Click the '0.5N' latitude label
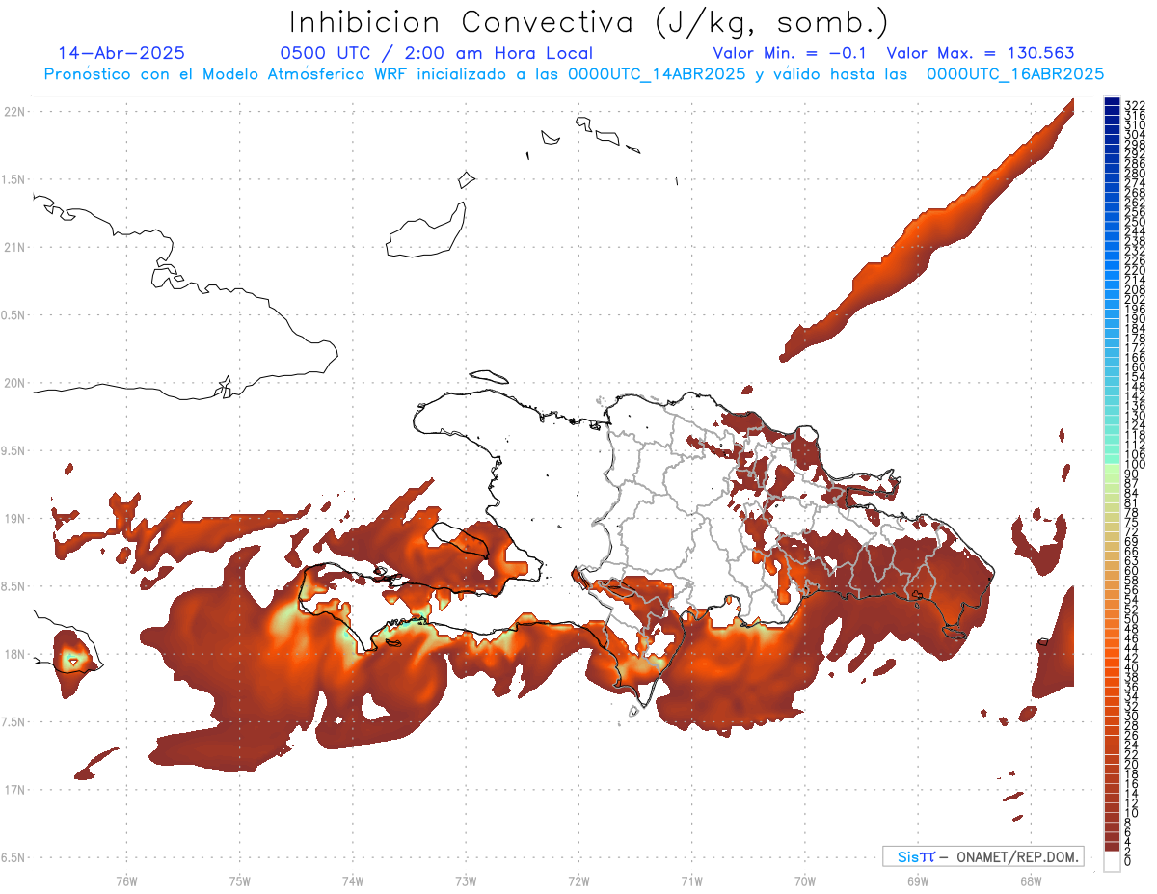1157x894 pixels. [13, 315]
